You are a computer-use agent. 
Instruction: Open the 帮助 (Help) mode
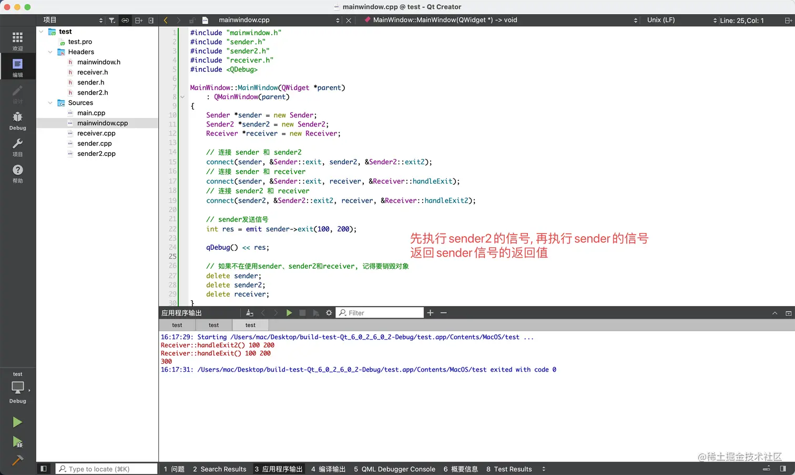tap(18, 174)
